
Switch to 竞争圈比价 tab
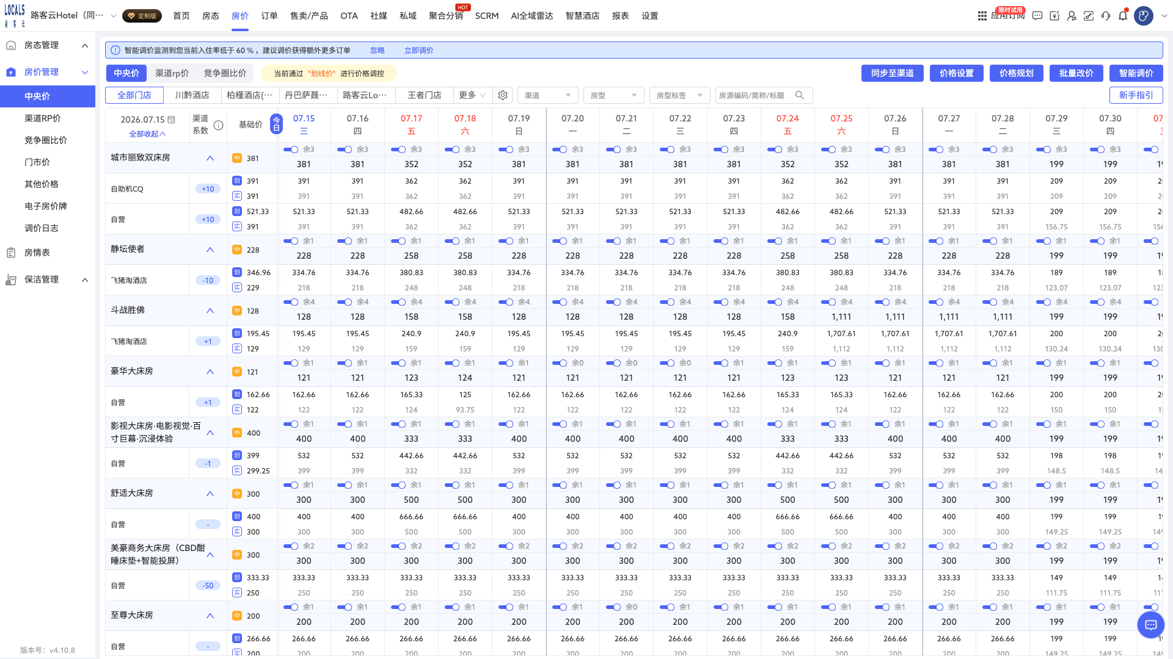(x=225, y=73)
